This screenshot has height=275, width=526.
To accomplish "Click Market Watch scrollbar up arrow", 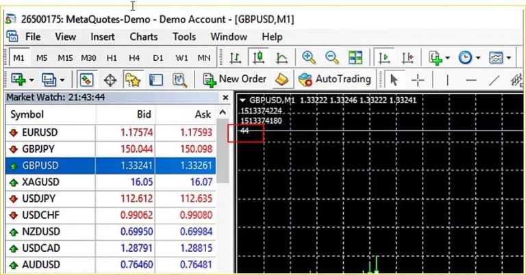I will [x=223, y=113].
